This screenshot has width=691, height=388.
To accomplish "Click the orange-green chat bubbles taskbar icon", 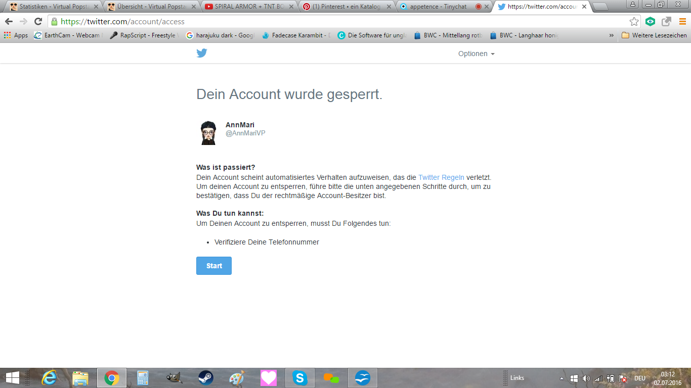I will pos(331,378).
